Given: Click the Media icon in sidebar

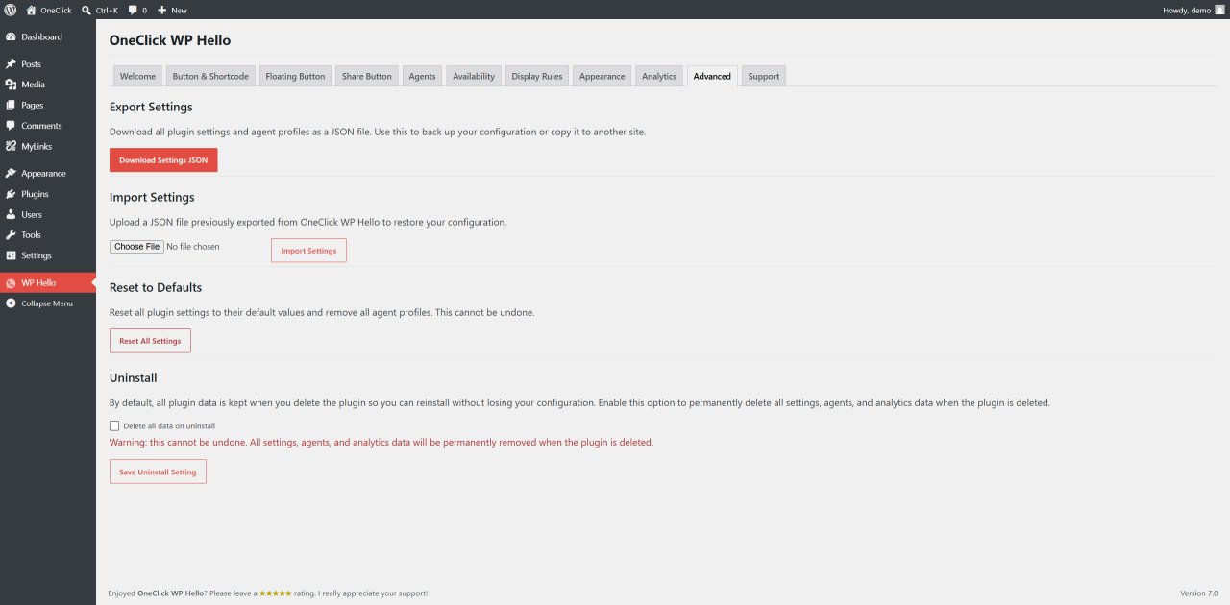Looking at the screenshot, I should (x=11, y=85).
